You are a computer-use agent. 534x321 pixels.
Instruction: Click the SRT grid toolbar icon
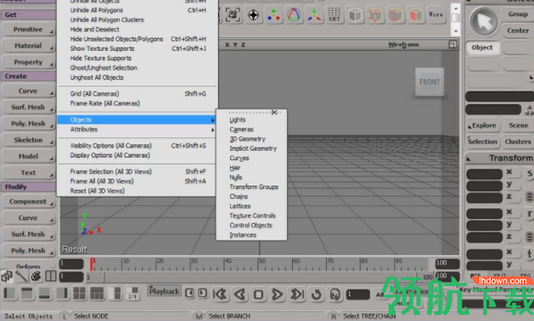[334, 15]
